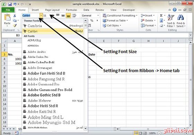Click the Excel application icon
Screen dimensions: 194x135
(x=3, y=4)
